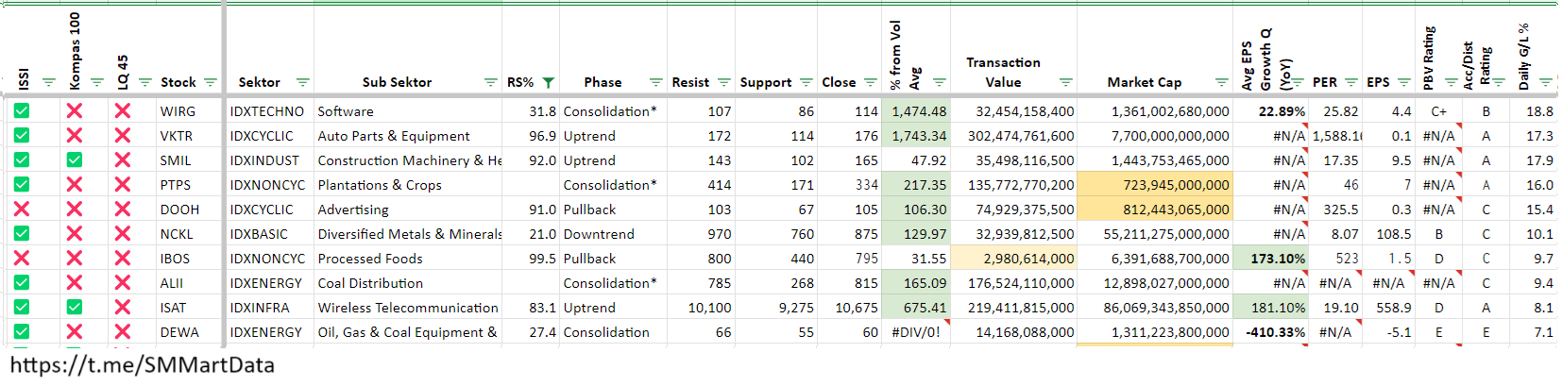Click the Transaction Value column header
This screenshot has width=1562, height=386.
pos(1003,72)
